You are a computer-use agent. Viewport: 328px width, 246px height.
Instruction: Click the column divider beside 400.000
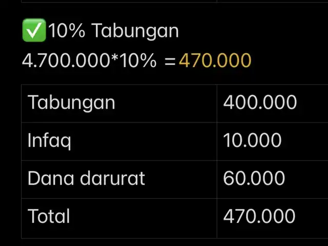[217, 104]
